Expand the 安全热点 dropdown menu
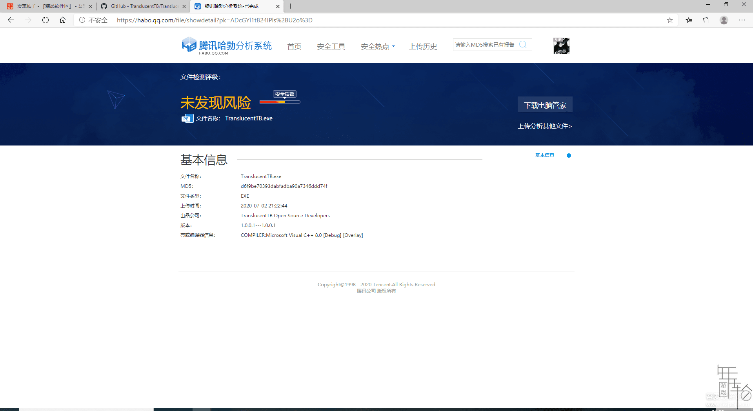This screenshot has height=411, width=753. click(x=378, y=46)
